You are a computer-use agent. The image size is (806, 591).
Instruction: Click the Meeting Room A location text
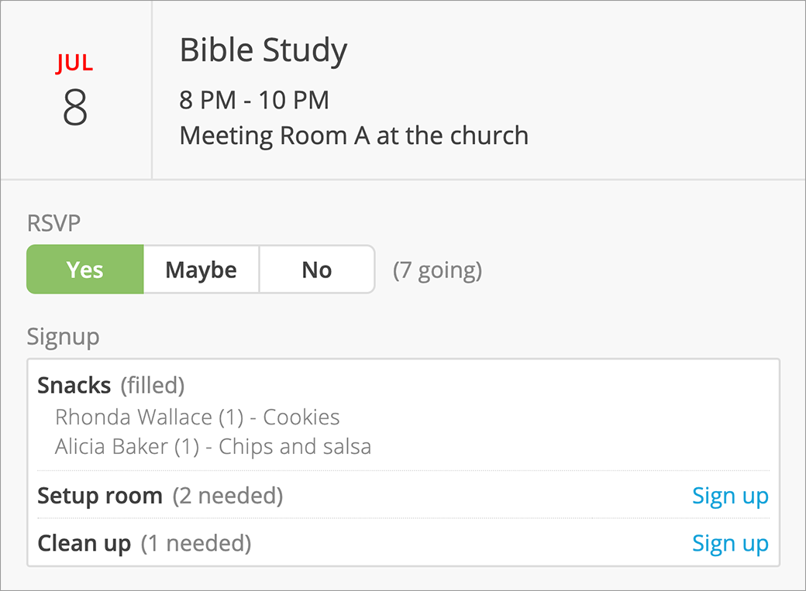(353, 136)
